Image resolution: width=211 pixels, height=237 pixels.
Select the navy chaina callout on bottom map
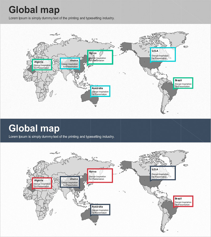(x=70, y=182)
